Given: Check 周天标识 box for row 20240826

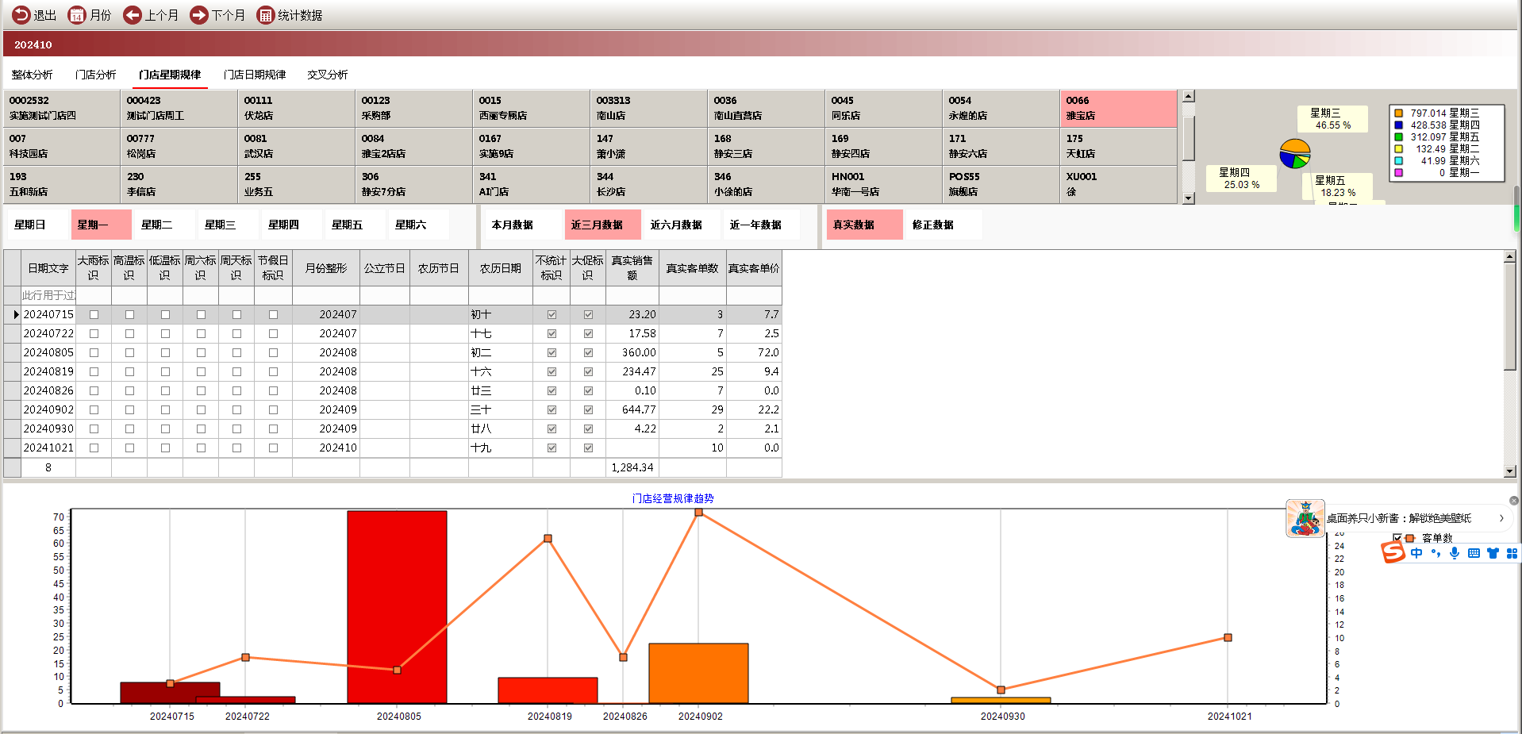Looking at the screenshot, I should pos(236,391).
